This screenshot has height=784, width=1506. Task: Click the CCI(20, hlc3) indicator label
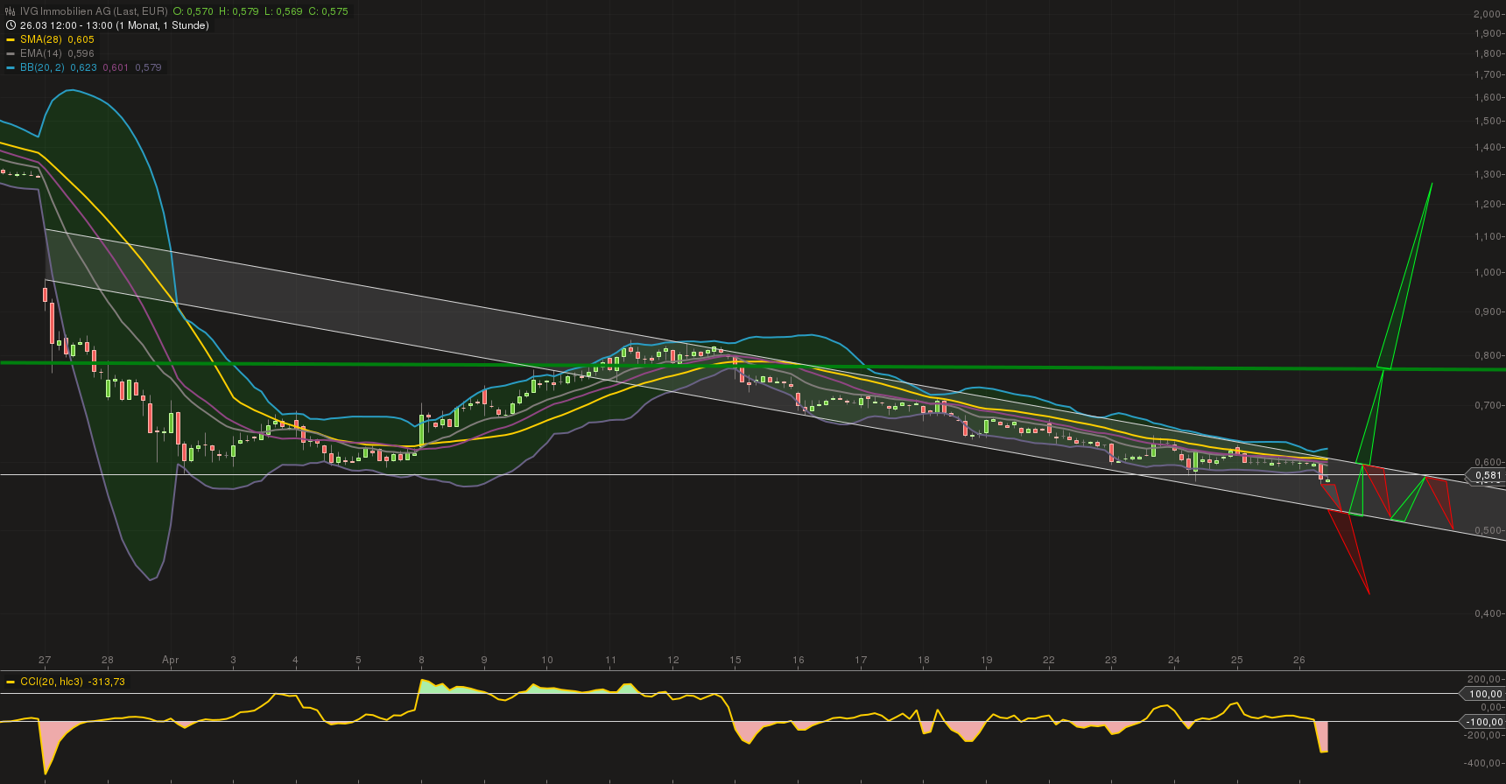pos(52,682)
